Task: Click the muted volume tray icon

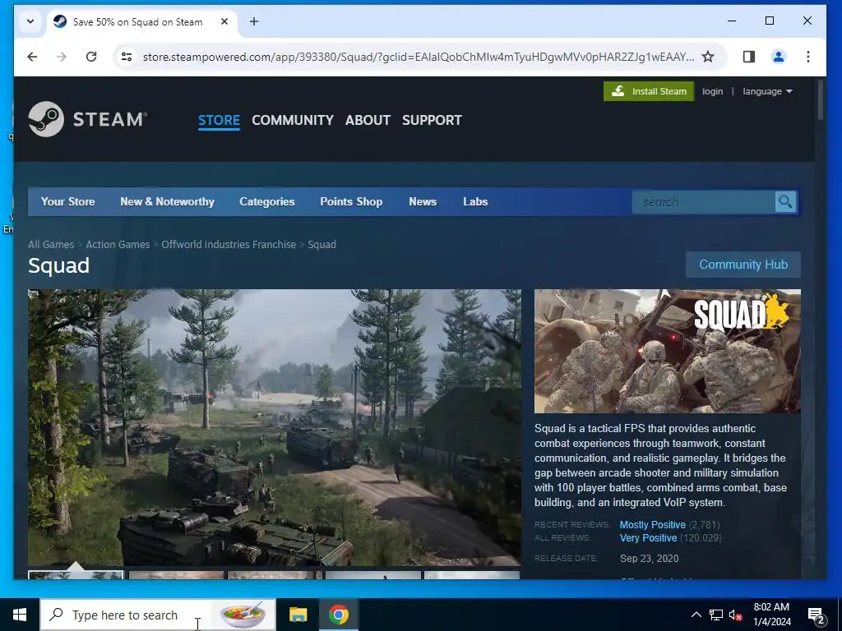Action: pyautogui.click(x=735, y=615)
